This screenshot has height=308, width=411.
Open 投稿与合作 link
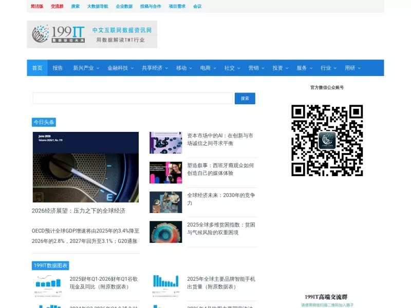[151, 6]
